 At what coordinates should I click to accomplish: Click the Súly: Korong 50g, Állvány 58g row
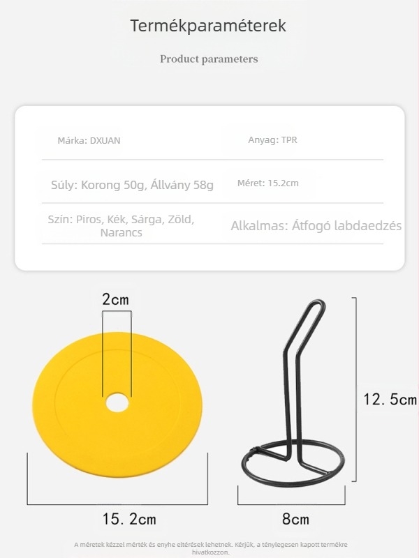(132, 185)
